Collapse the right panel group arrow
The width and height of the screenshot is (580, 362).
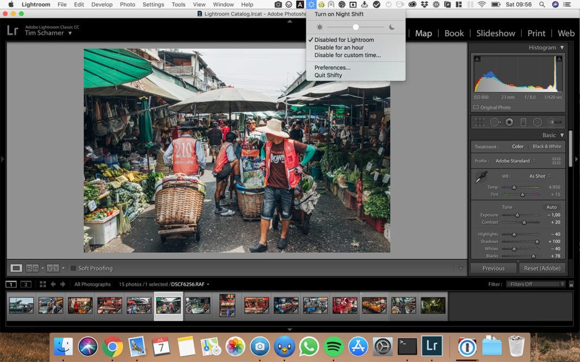point(577,159)
